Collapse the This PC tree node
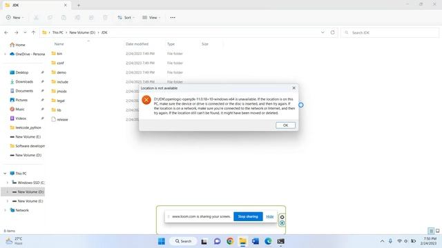Image resolution: width=442 pixels, height=248 pixels. coord(5,174)
